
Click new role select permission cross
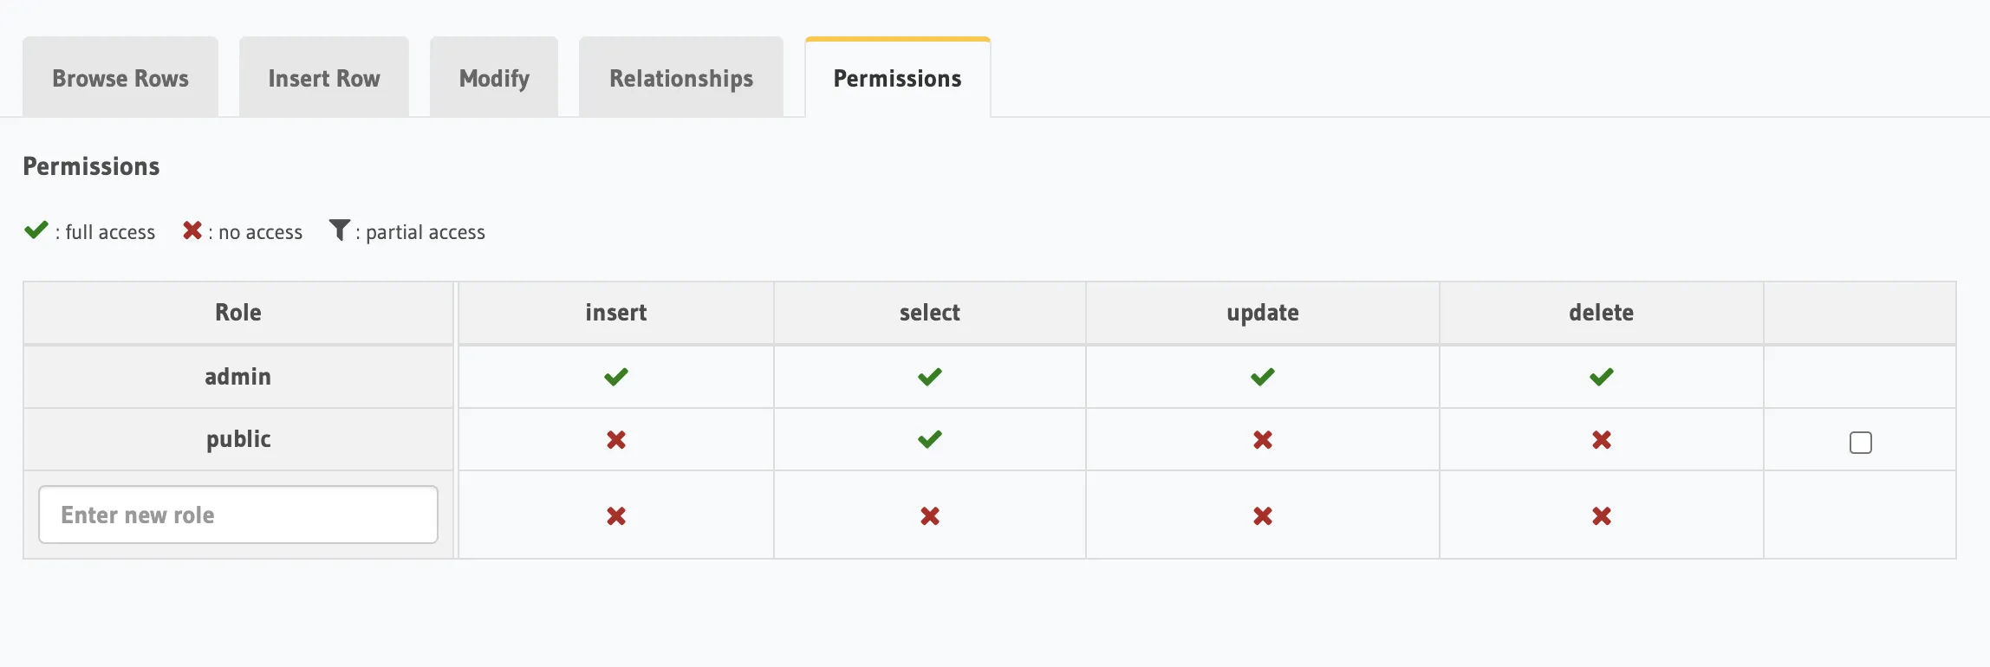click(x=929, y=516)
